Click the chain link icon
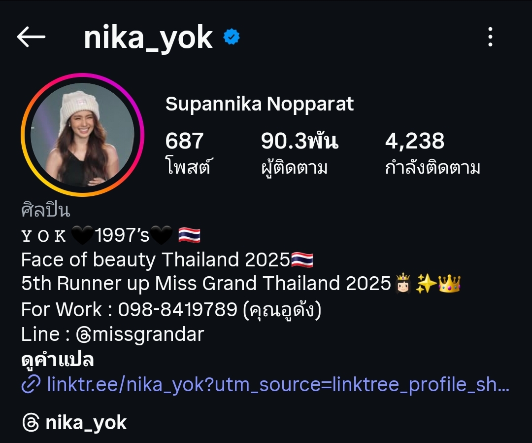The height and width of the screenshot is (443, 532). point(31,384)
